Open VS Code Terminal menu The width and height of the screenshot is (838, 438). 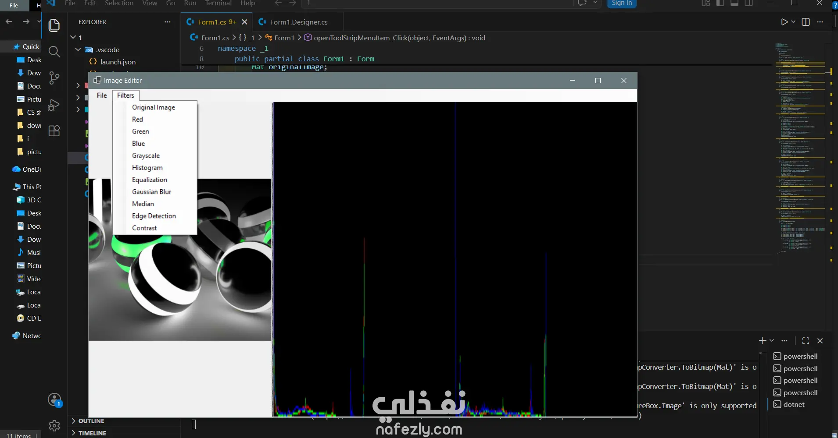point(218,3)
